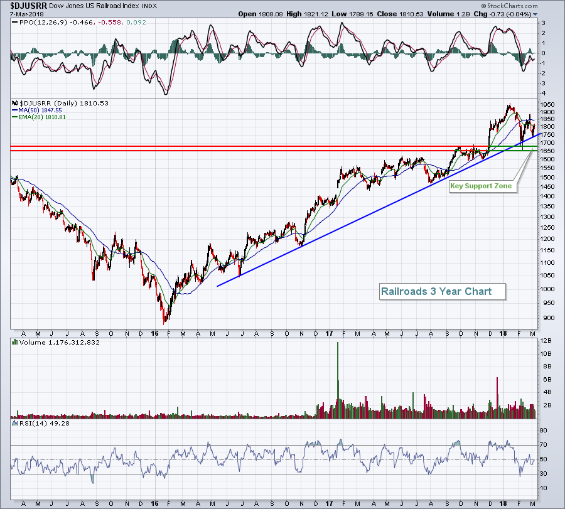Click the candlestick icon beside $DJUSRR (Daily)

coord(15,103)
